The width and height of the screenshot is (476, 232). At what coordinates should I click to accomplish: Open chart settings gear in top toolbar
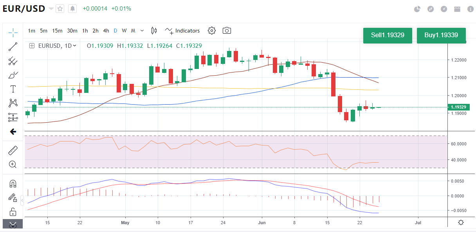tap(212, 31)
